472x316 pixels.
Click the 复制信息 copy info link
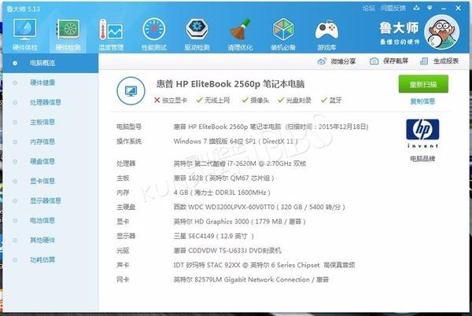(x=422, y=101)
